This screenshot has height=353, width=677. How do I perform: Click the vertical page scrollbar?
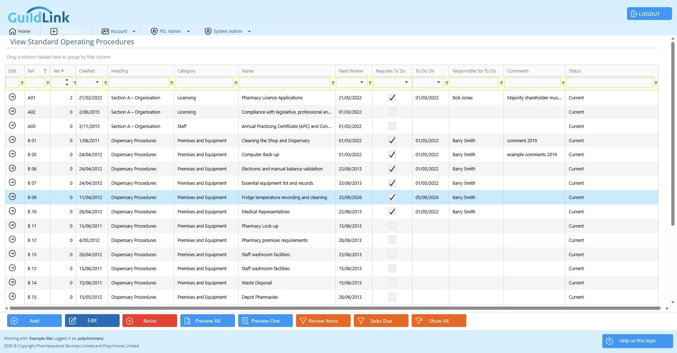(x=673, y=134)
